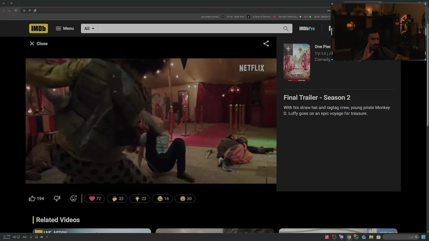The image size is (429, 241).
Task: Open browser three-dot menu
Action: tap(3, 10)
